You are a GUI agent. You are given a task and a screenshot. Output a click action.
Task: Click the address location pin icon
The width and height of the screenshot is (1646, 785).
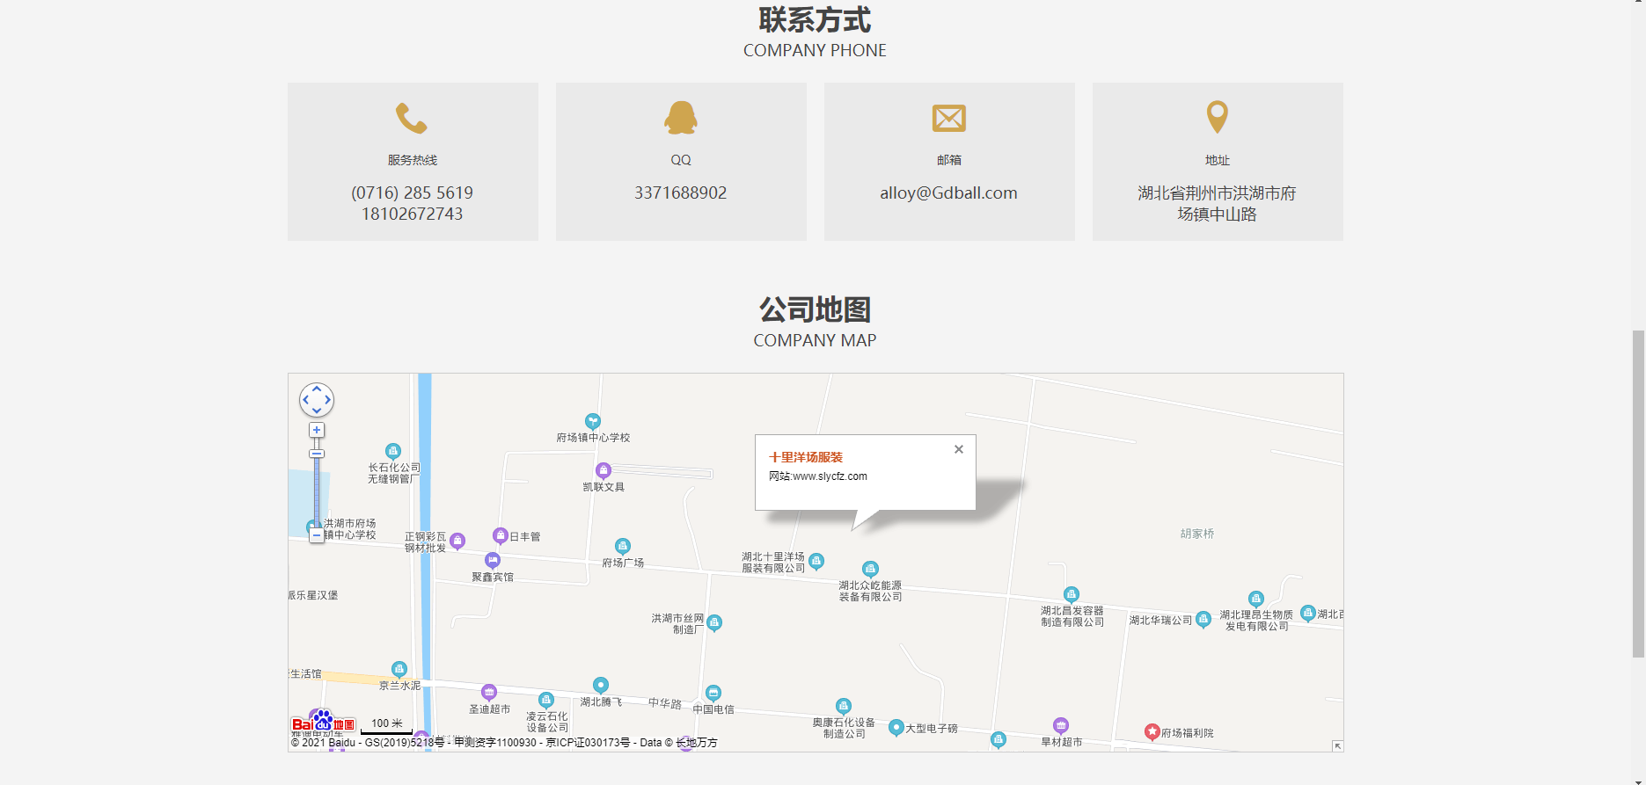coord(1217,116)
